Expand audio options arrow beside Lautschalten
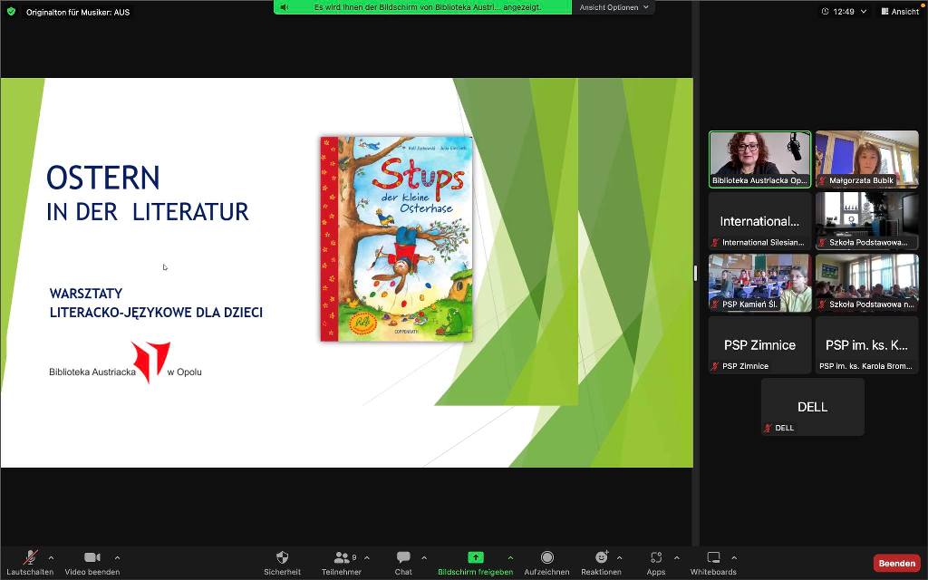The image size is (928, 580). click(51, 557)
